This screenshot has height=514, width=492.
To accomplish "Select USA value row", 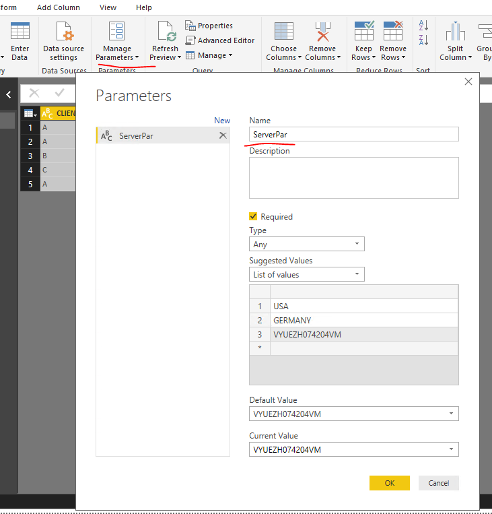I will pyautogui.click(x=354, y=306).
